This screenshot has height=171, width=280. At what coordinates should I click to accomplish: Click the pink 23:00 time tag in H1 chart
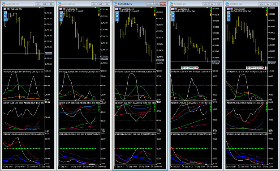196,67
